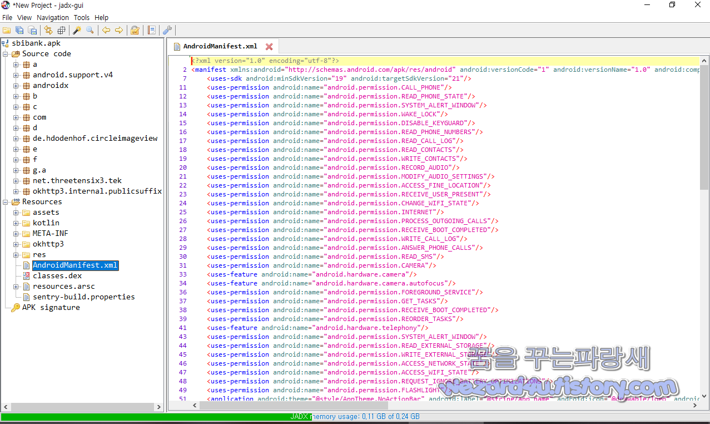
Task: Click the Source code folder icon
Action: pos(16,53)
